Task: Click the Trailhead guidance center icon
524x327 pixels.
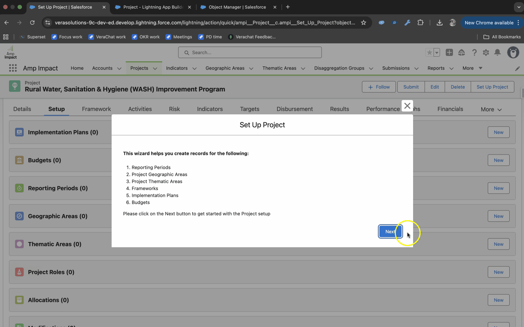Action: pyautogui.click(x=462, y=53)
